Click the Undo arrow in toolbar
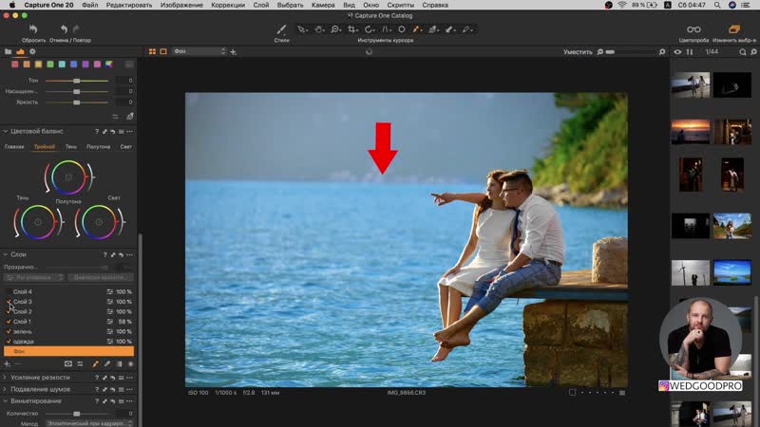This screenshot has width=760, height=427. (x=64, y=29)
